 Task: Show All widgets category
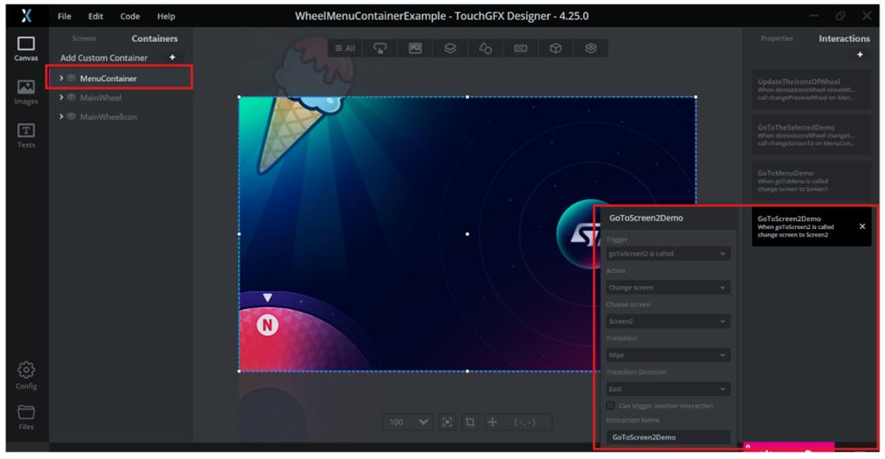[345, 48]
